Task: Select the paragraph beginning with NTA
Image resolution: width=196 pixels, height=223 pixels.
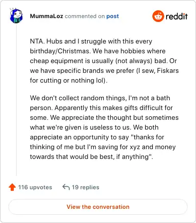Action: point(104,61)
